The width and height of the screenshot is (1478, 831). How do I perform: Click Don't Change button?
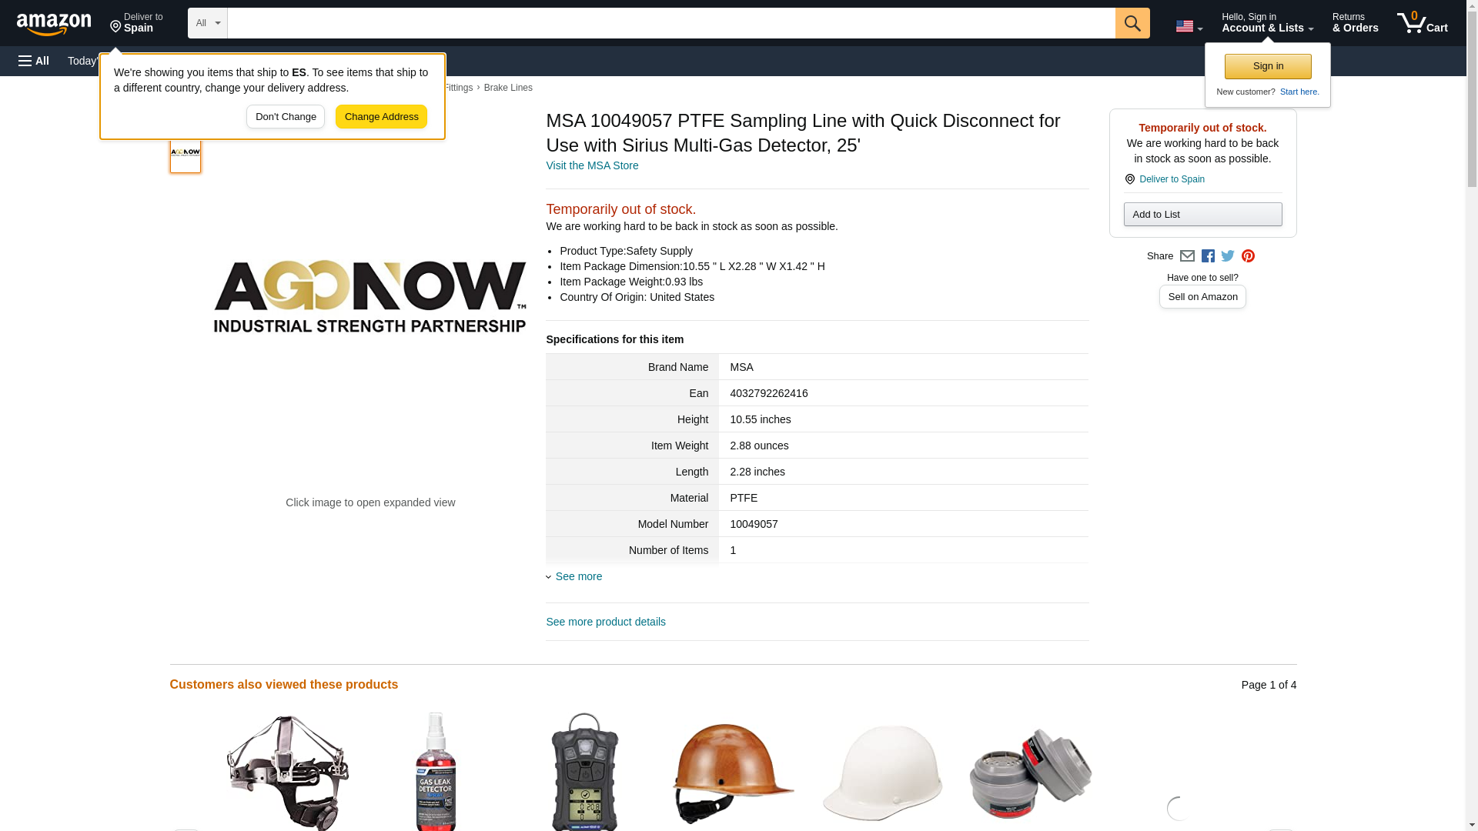pyautogui.click(x=286, y=117)
